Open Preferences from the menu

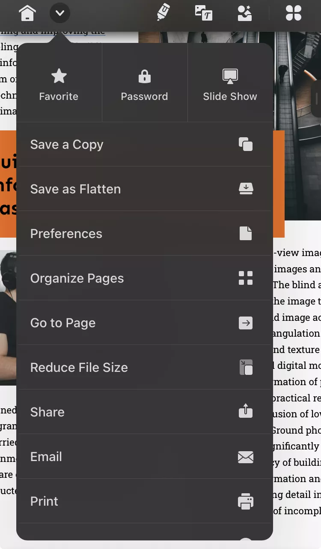[x=66, y=234]
